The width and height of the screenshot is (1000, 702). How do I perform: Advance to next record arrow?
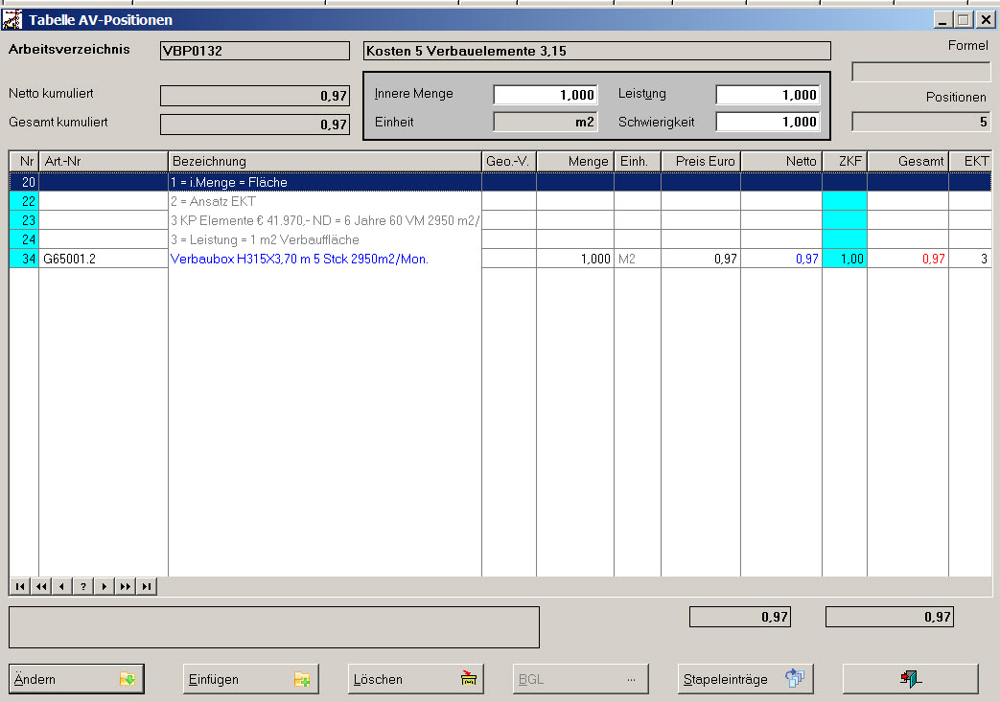[x=105, y=586]
